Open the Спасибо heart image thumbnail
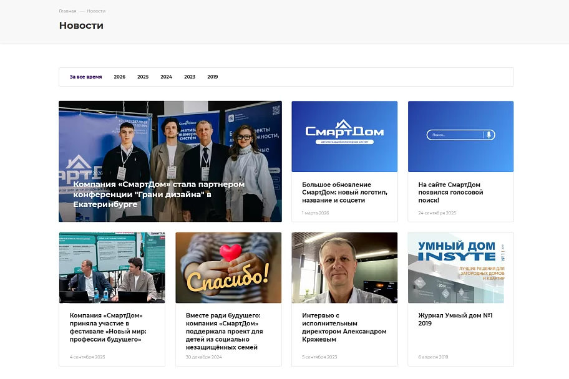Screen dimensions: 569x379 coord(228,267)
